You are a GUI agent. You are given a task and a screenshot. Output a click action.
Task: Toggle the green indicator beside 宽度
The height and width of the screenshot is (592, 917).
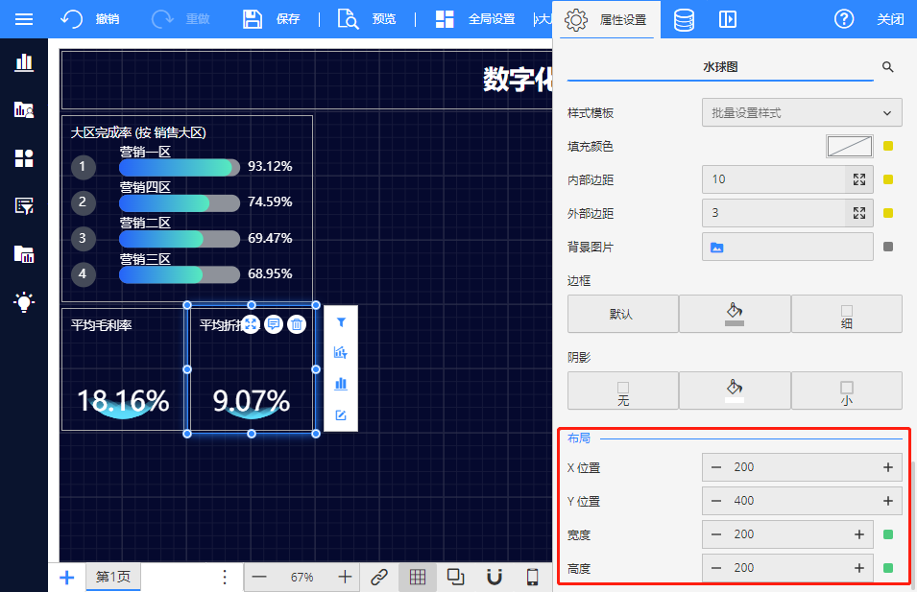(x=888, y=534)
